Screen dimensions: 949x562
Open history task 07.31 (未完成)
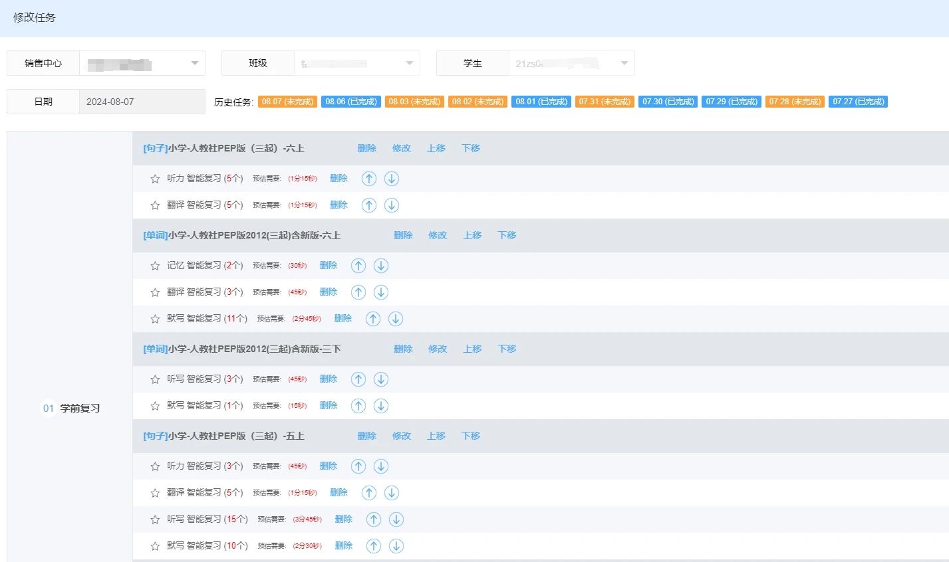(605, 102)
